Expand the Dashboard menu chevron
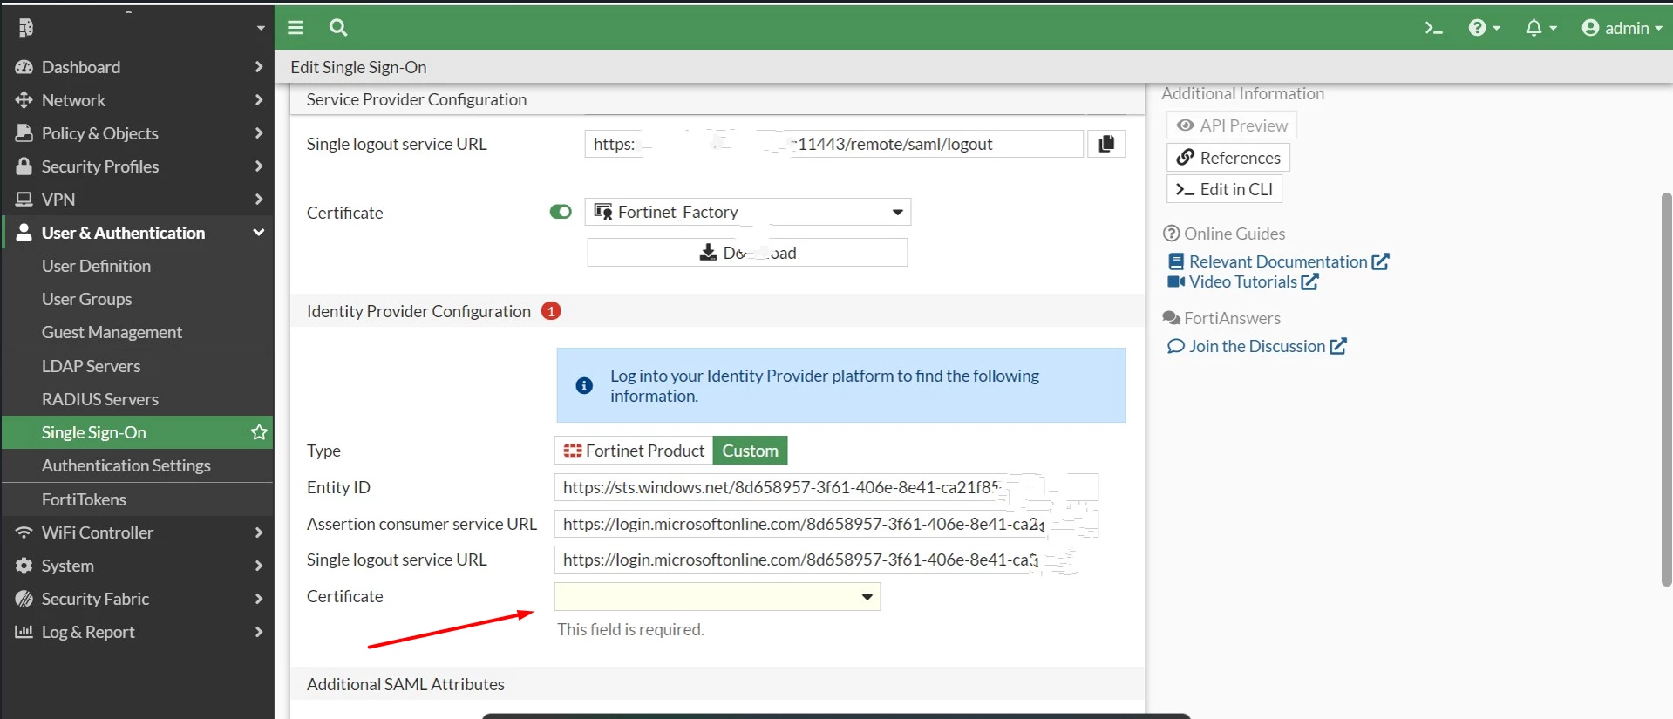1673x719 pixels. (259, 67)
